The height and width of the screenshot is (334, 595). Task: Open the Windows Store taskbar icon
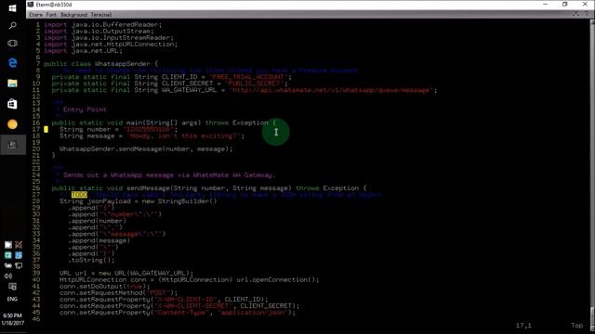pos(12,104)
